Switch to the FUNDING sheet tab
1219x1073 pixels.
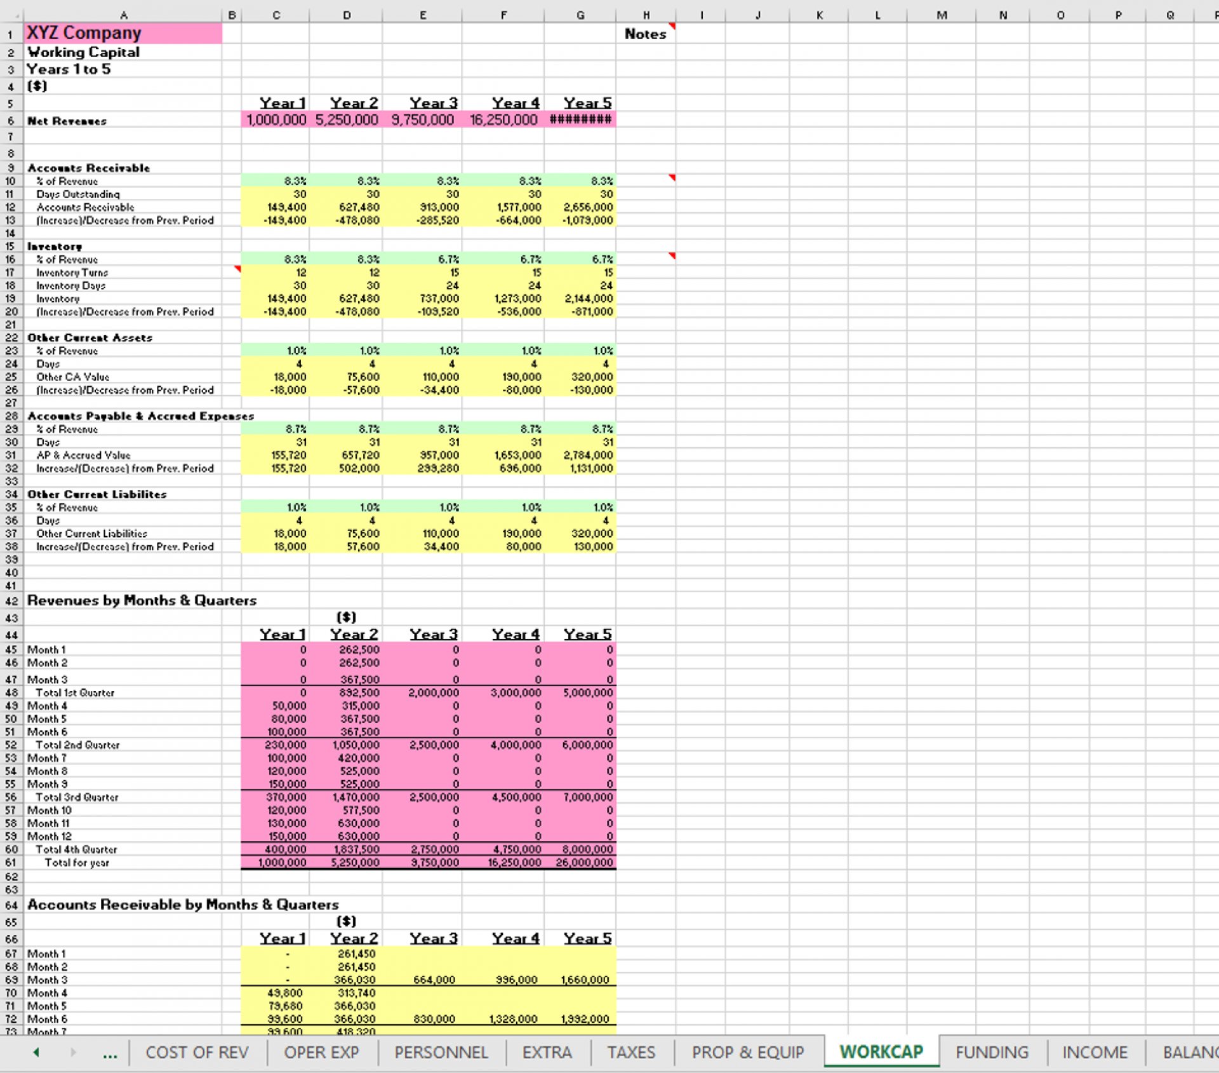pos(992,1052)
